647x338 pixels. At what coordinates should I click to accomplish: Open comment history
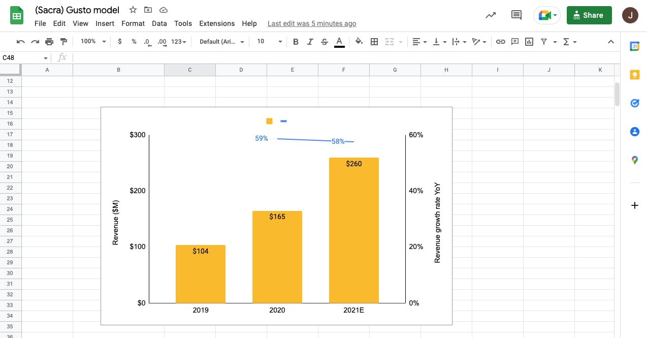516,15
